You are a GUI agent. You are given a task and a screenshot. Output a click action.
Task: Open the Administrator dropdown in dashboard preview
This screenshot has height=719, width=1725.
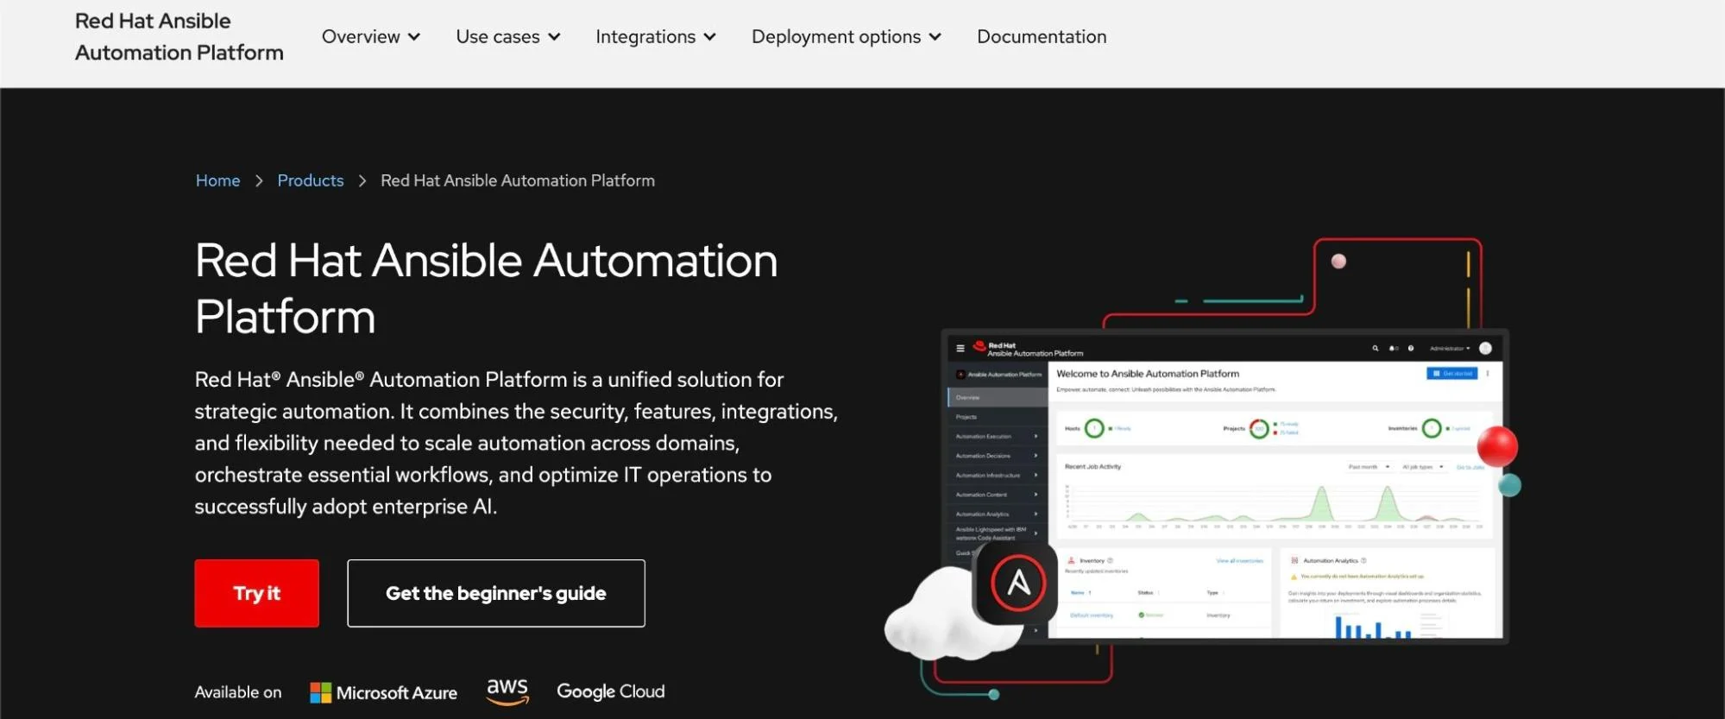point(1450,349)
